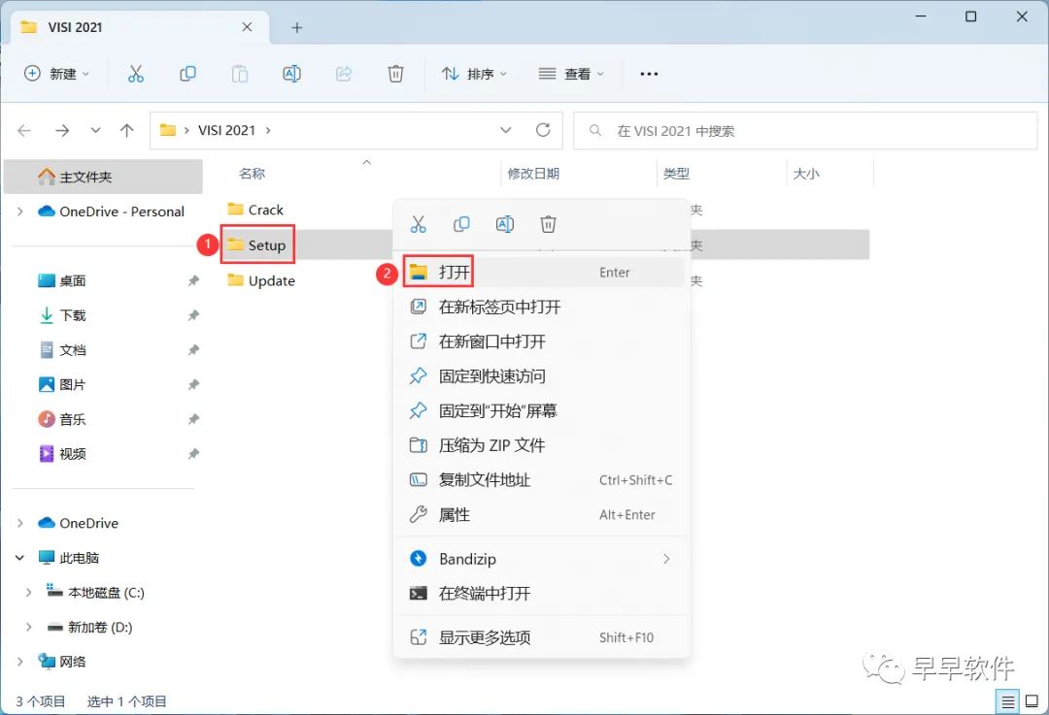The height and width of the screenshot is (715, 1049).
Task: Click the Delete trash icon in the toolbar
Action: pyautogui.click(x=396, y=74)
